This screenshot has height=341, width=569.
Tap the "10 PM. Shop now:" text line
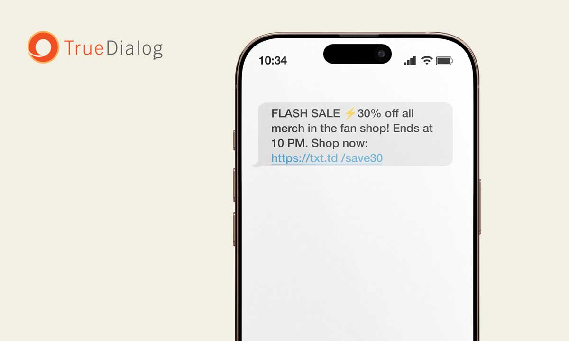pos(320,143)
